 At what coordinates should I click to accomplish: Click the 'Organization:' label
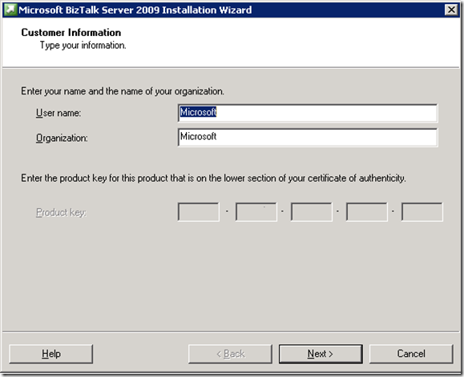pos(62,138)
